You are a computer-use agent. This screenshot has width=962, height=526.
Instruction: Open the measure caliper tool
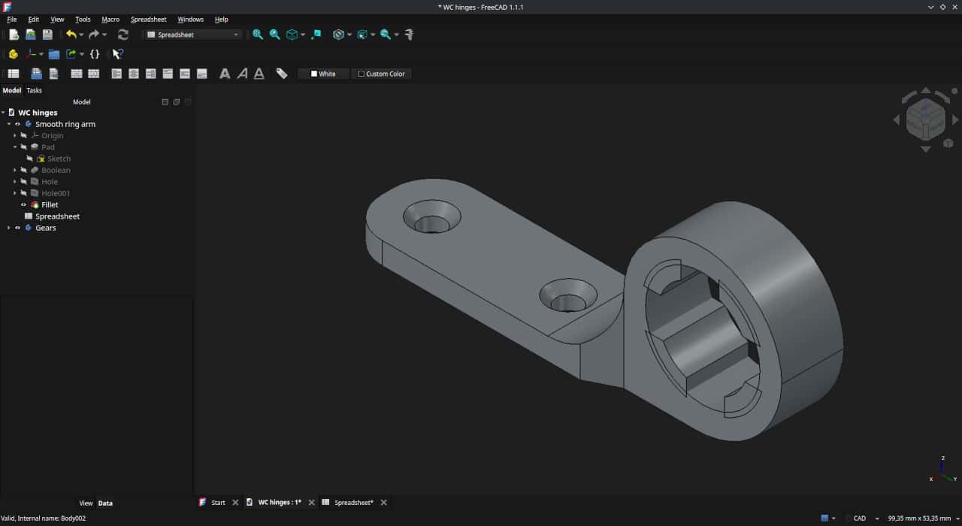tap(409, 35)
